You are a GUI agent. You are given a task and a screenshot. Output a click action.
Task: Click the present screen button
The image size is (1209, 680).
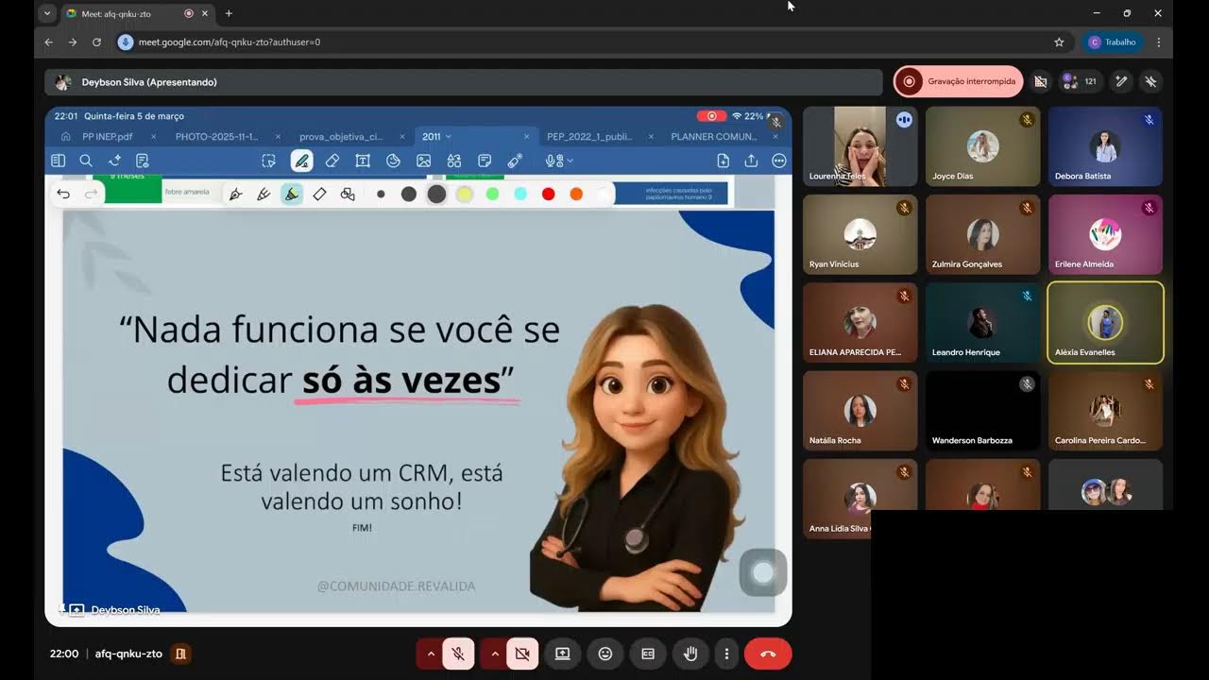(x=563, y=654)
